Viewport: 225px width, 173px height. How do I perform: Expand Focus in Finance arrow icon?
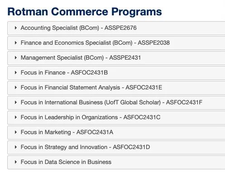click(16, 73)
